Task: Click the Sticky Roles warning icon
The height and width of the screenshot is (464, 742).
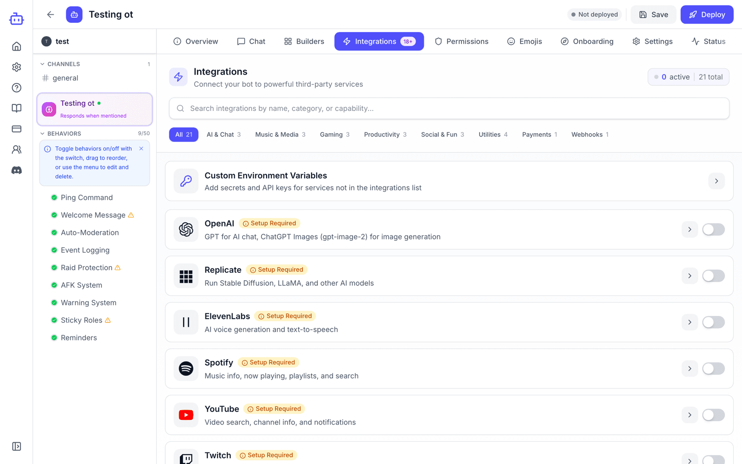Action: pyautogui.click(x=108, y=320)
